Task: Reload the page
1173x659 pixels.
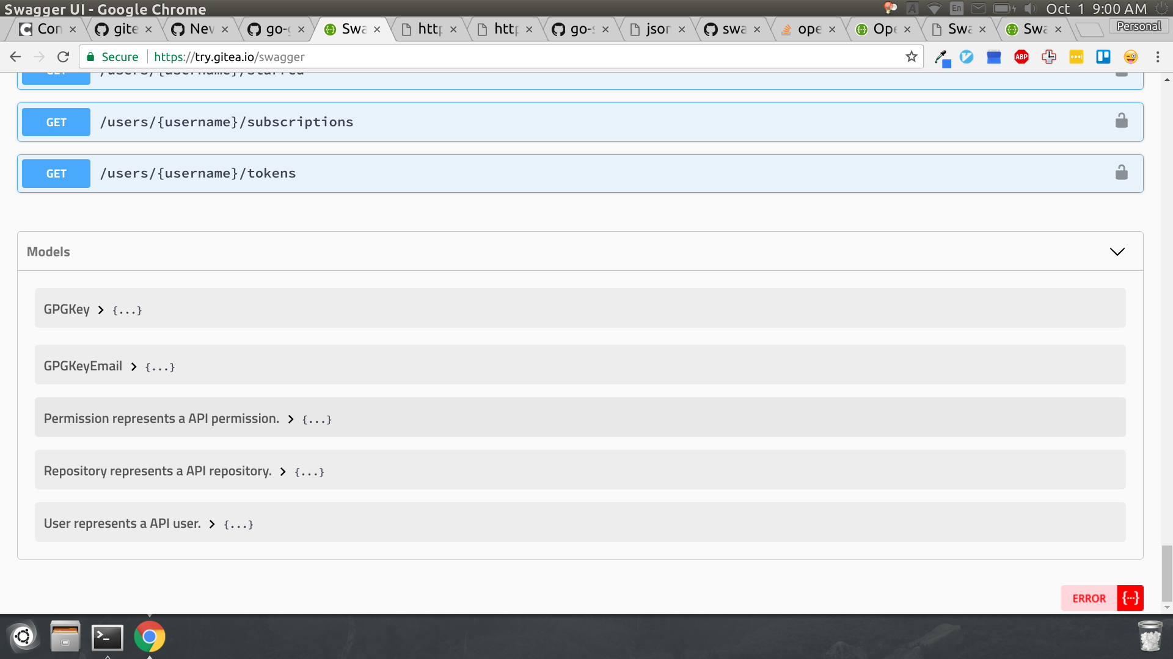Action: [63, 57]
